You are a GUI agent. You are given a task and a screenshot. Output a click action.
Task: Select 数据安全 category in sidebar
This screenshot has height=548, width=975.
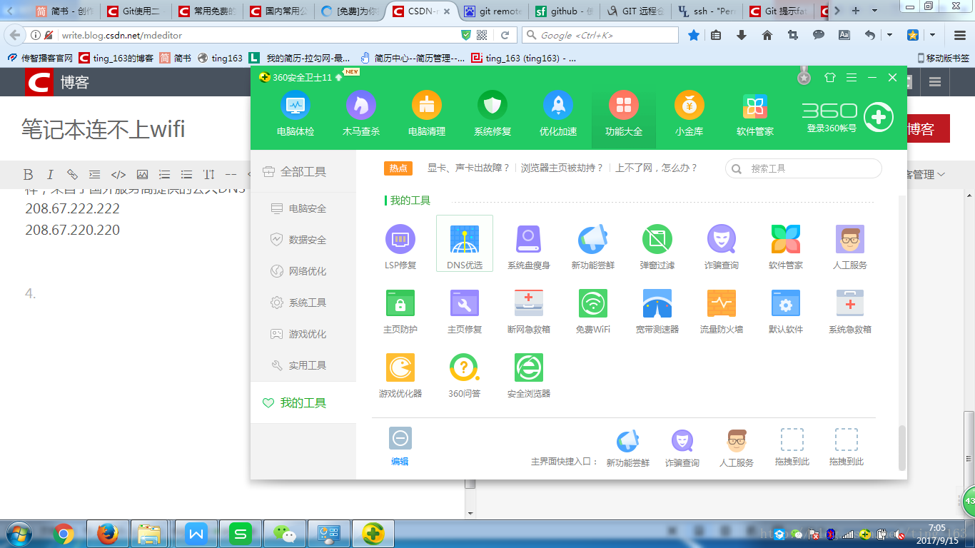pos(303,240)
